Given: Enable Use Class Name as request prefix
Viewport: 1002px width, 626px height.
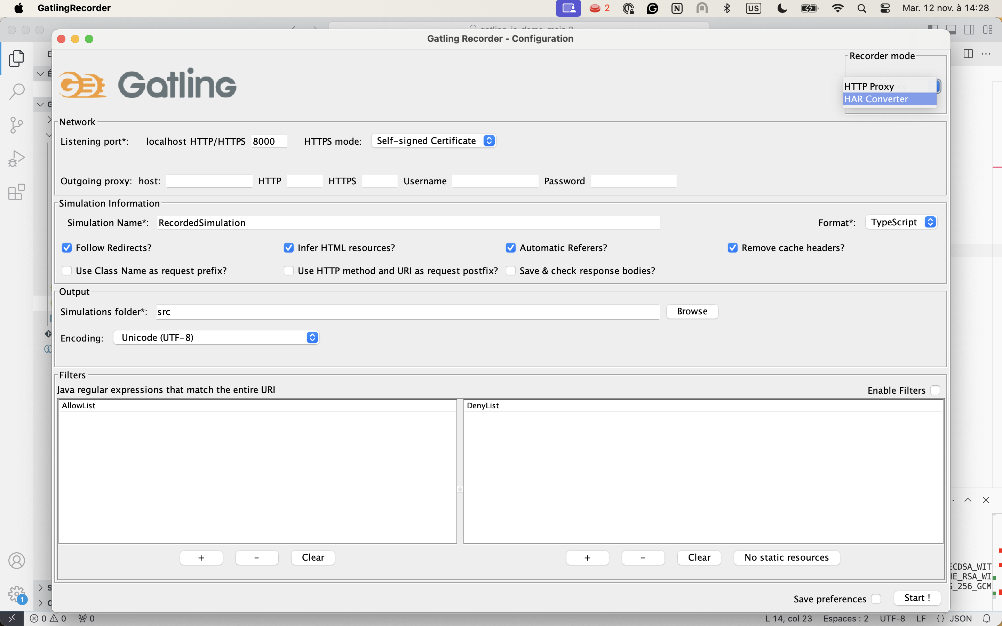Looking at the screenshot, I should click(67, 270).
